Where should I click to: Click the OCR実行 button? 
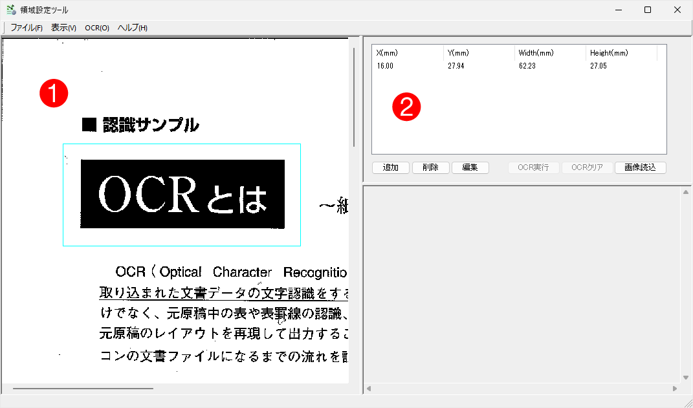pyautogui.click(x=533, y=167)
